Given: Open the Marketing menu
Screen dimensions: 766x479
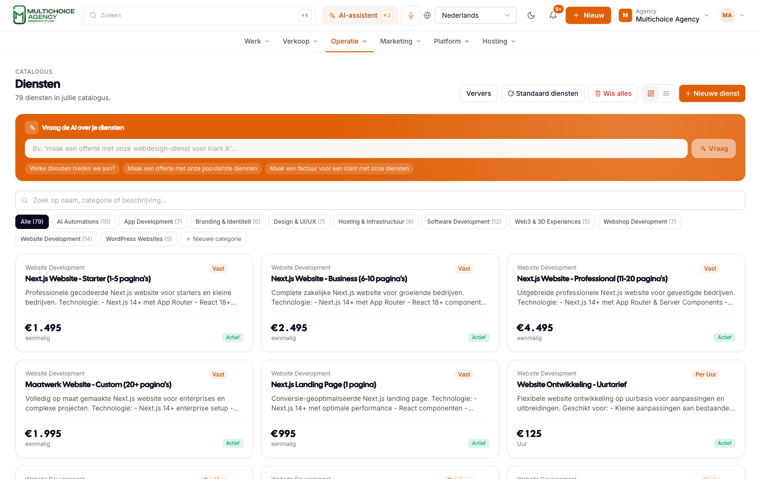Looking at the screenshot, I should point(400,41).
